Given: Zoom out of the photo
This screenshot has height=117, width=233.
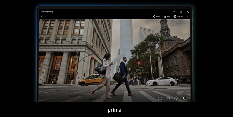Looking at the screenshot, I should [x=177, y=98].
